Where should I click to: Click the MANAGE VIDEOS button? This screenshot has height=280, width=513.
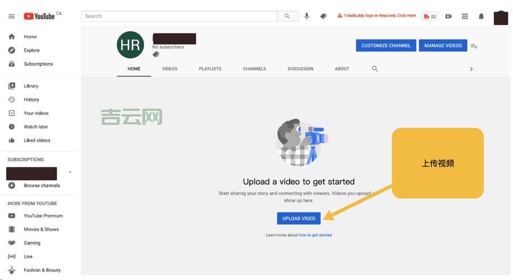(x=443, y=46)
